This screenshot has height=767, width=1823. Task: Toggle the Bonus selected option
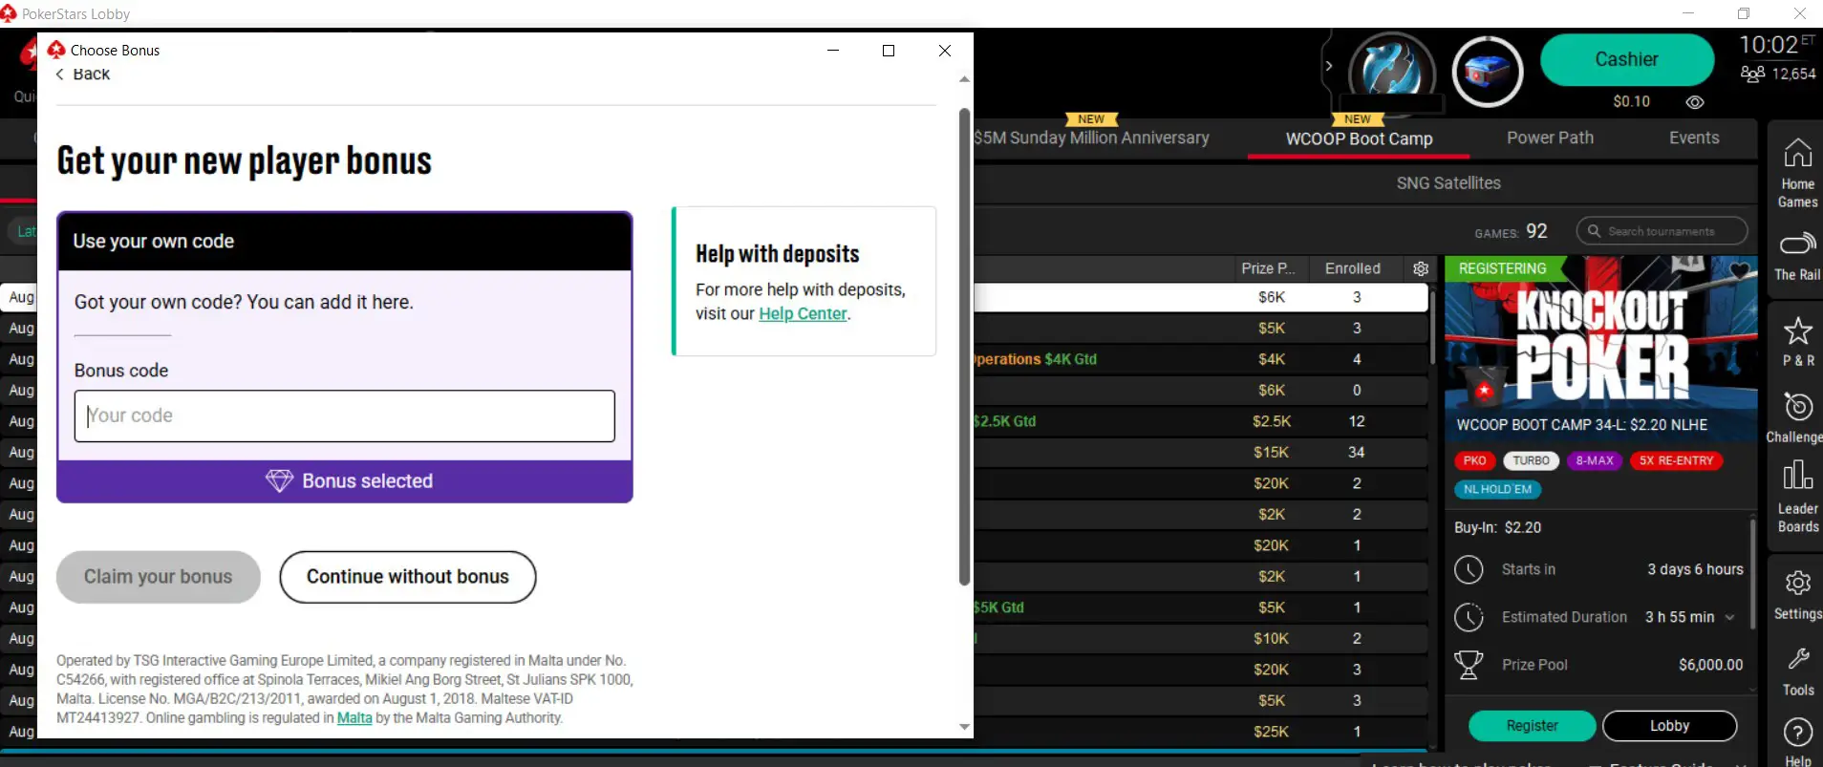345,481
